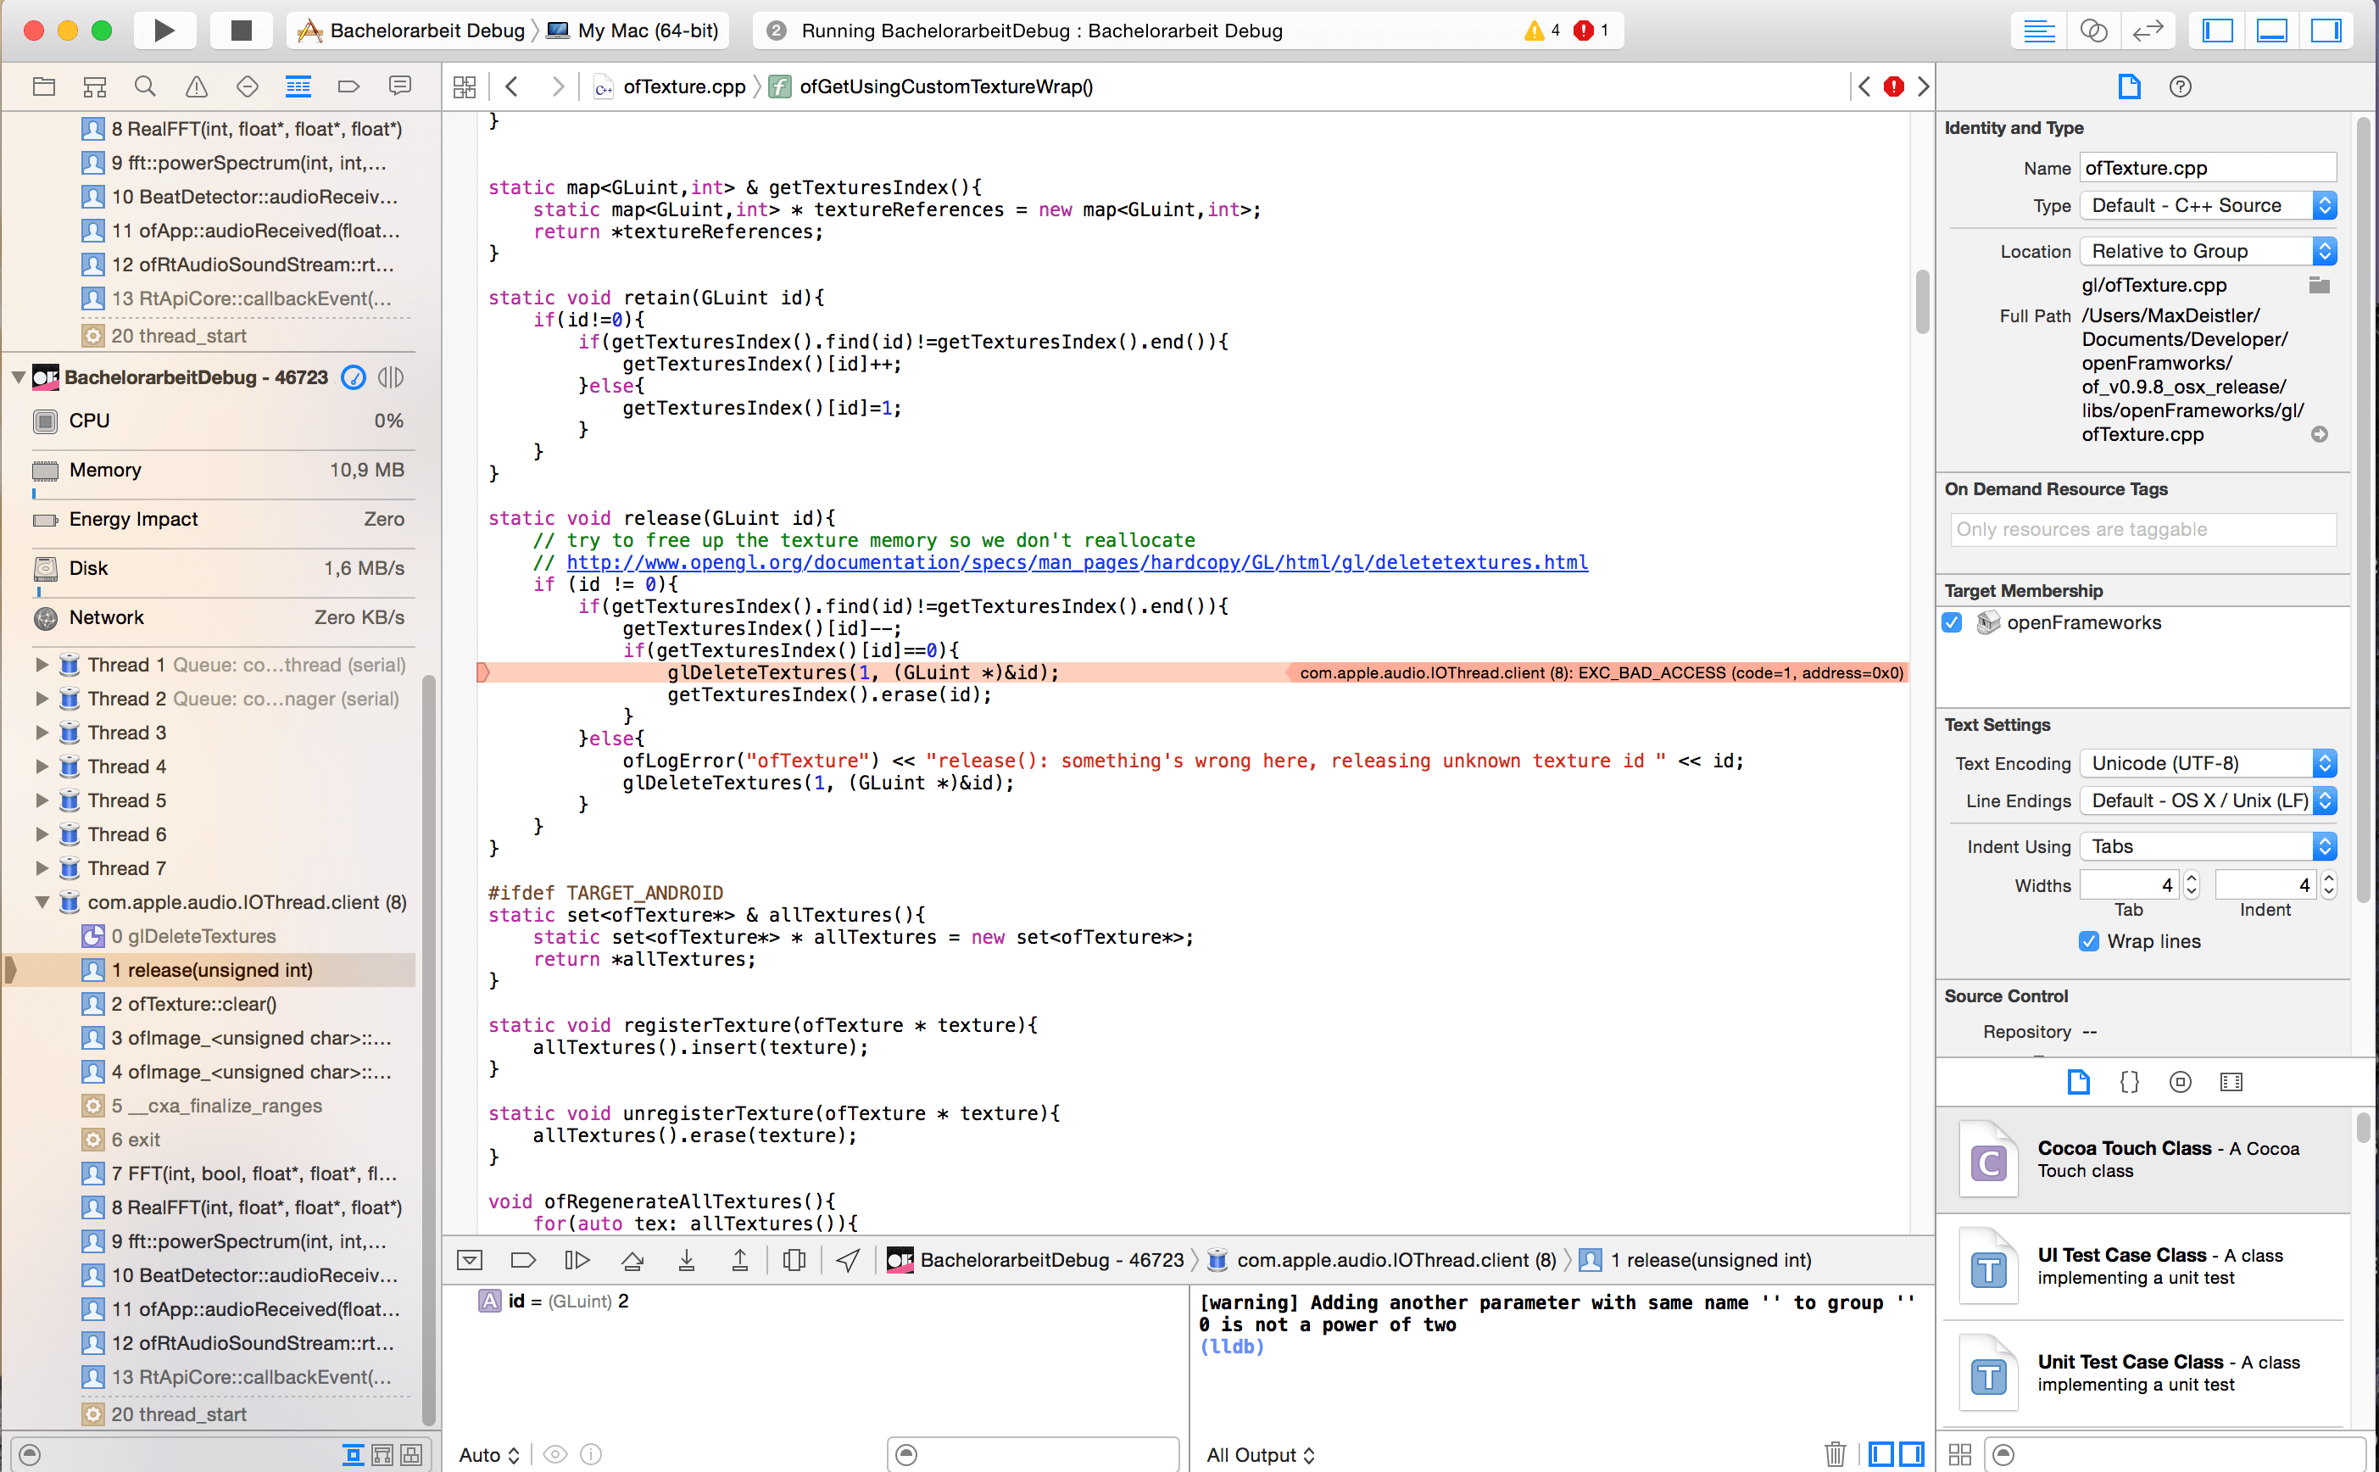
Task: Toggle openFrameworks target membership checkbox
Action: coord(1953,622)
